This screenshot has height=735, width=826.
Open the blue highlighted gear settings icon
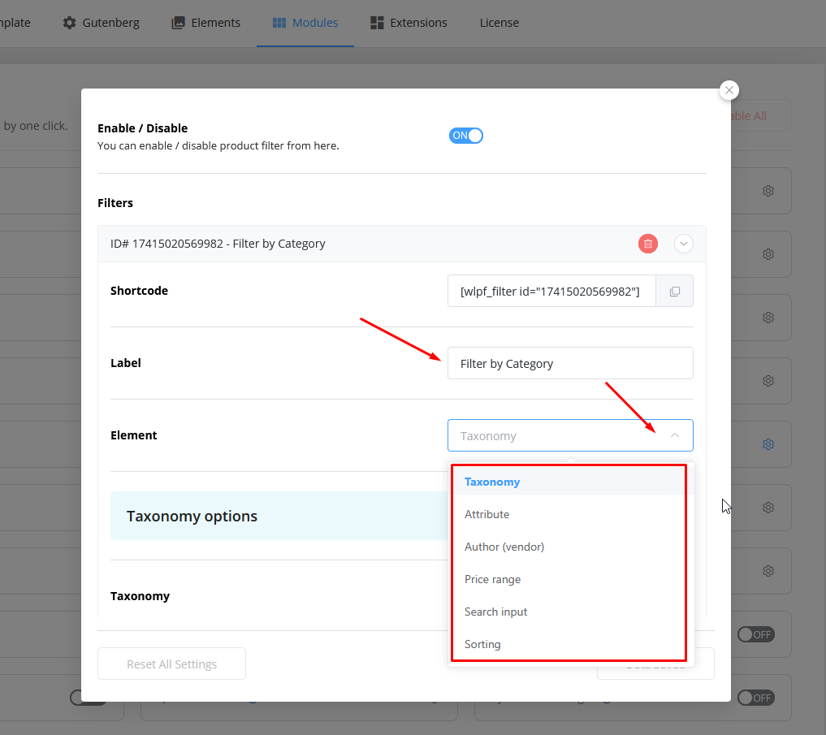[x=768, y=444]
